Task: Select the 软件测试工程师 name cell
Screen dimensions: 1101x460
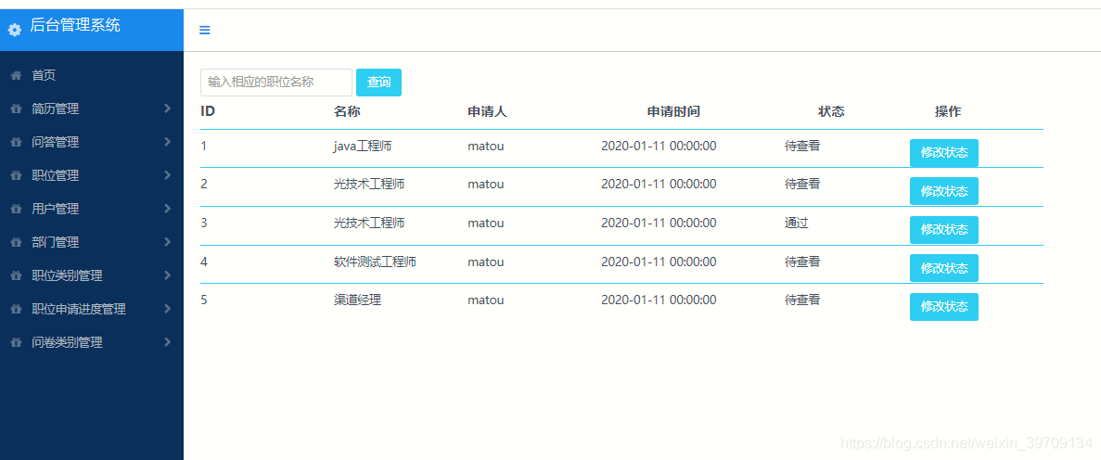Action: click(x=376, y=262)
